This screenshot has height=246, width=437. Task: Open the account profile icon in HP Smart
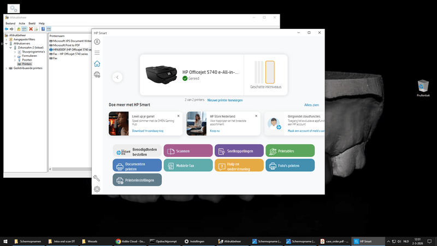tap(97, 42)
